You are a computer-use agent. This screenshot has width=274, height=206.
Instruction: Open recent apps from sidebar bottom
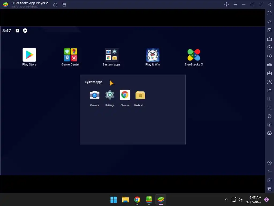pos(269,189)
